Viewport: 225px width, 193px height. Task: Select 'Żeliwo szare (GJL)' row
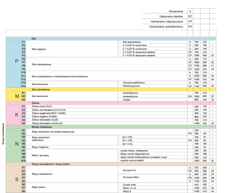(106, 107)
